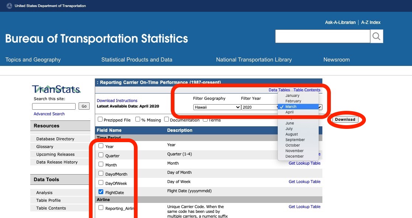Open Statistical Products and Data menu
Screen dimensions: 412x218
137,60
